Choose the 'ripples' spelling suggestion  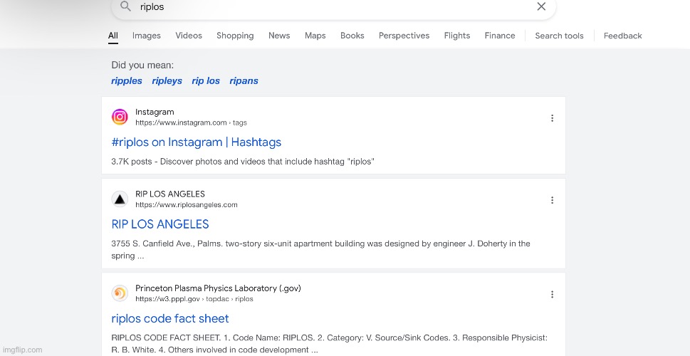(127, 81)
